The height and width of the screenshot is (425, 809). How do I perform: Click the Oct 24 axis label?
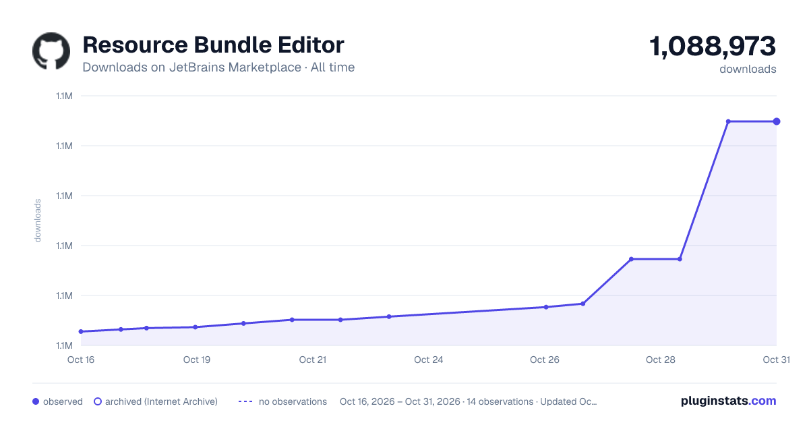tap(429, 360)
